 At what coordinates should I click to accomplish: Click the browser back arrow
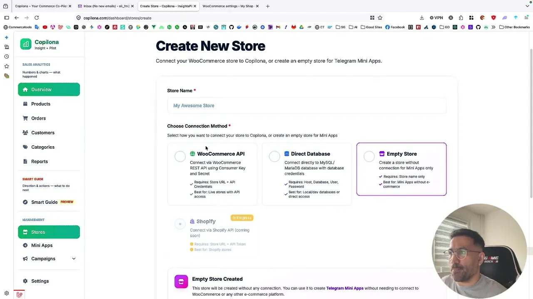17,18
